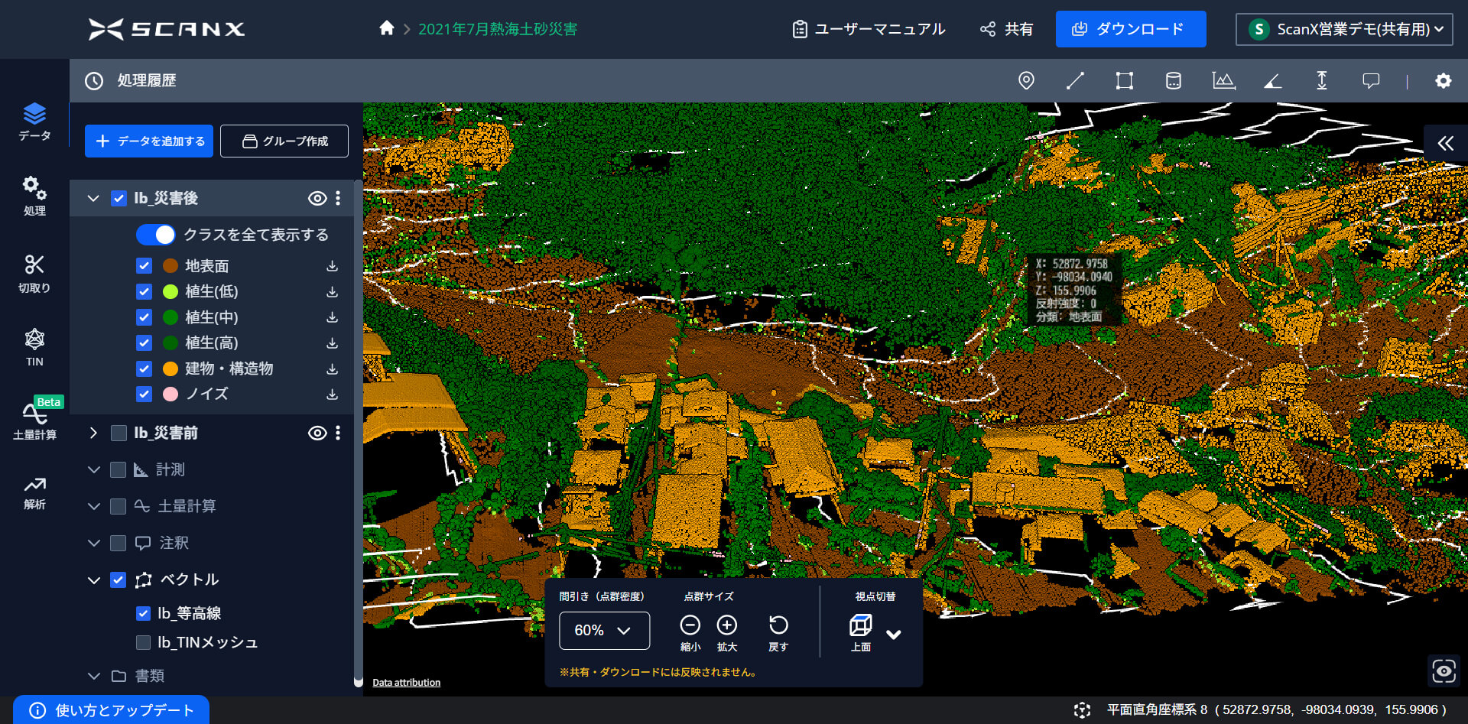Screen dimensions: 1468x724
Task: Open the ScanX営業デモ account dropdown
Action: point(1345,29)
